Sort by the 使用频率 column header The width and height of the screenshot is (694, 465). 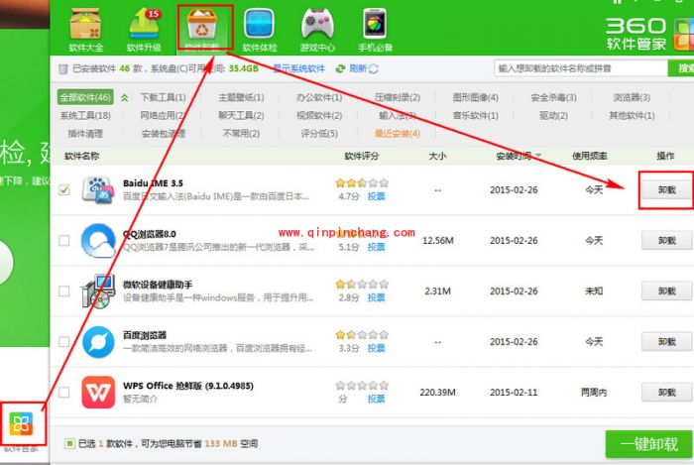coord(590,156)
